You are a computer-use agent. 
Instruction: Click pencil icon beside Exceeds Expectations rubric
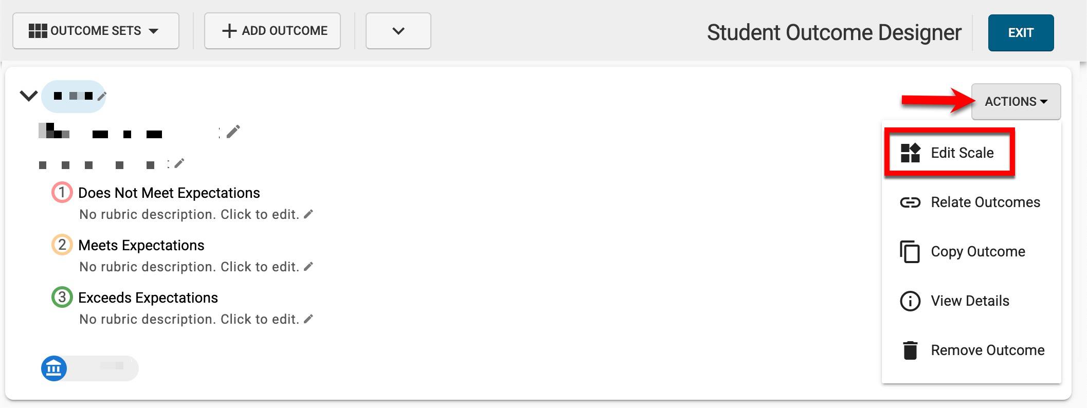309,319
